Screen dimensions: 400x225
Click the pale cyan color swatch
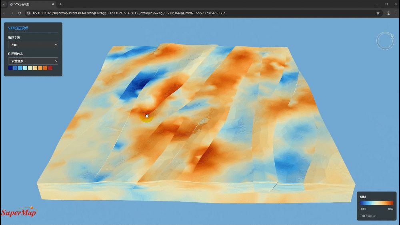click(x=25, y=68)
